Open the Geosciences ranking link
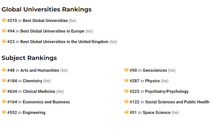 click(x=155, y=70)
